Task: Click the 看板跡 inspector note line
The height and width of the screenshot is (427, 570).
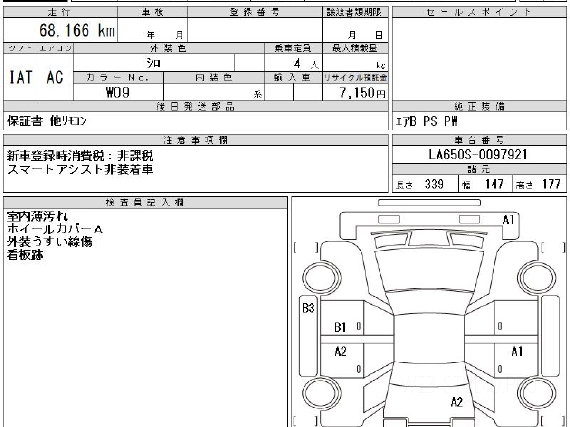Action: tap(25, 255)
